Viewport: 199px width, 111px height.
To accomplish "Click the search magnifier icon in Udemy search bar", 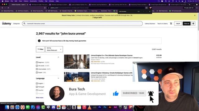I will [x=25, y=23].
